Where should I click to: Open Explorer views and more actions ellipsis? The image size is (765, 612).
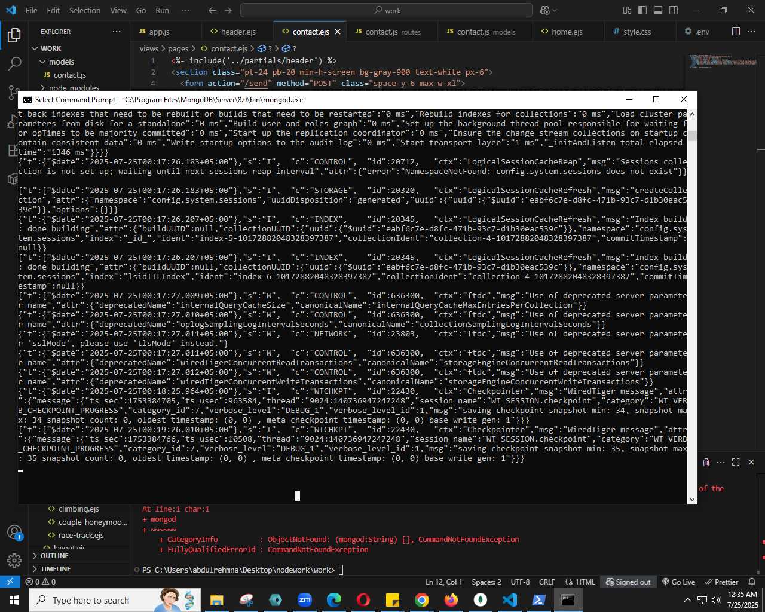pos(116,32)
